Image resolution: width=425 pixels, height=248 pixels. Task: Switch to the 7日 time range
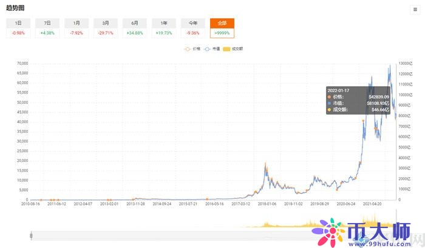47,28
